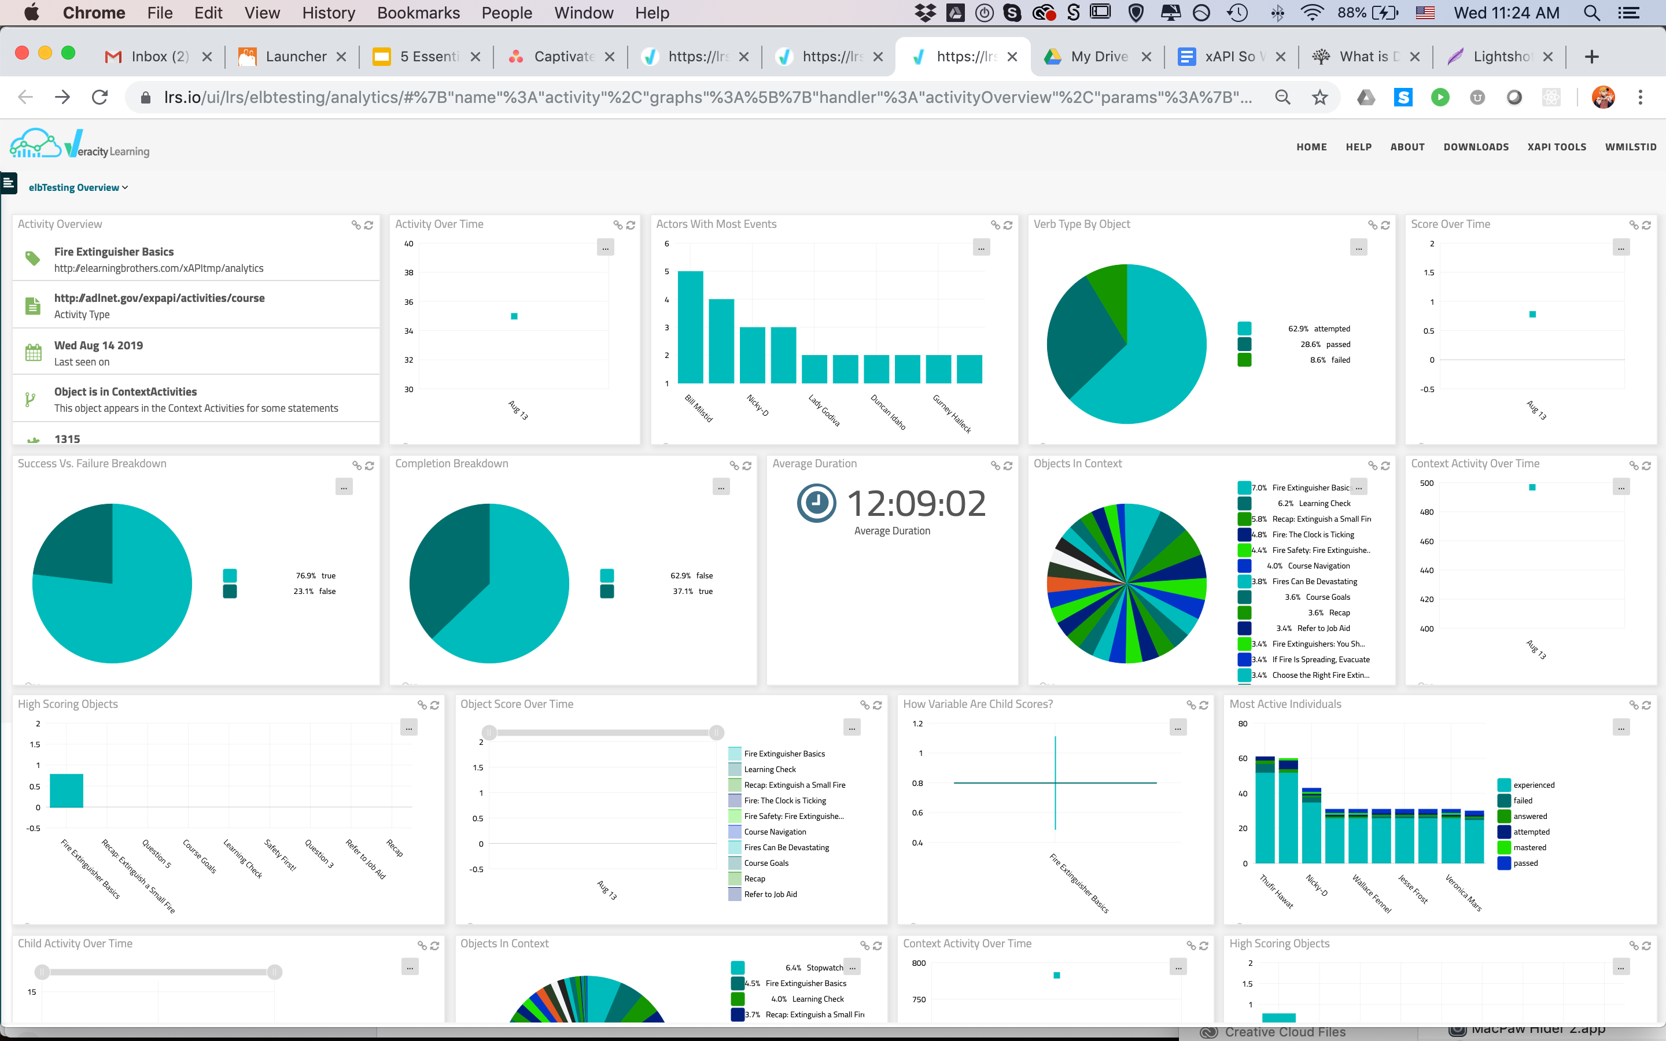Open the options menu on Actors With Most Events
The width and height of the screenshot is (1666, 1041).
pyautogui.click(x=981, y=247)
